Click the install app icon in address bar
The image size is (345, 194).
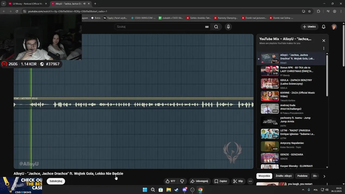click(x=303, y=11)
